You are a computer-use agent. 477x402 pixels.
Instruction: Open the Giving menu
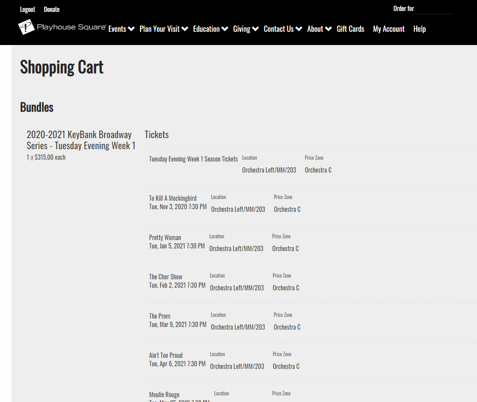[x=242, y=29]
